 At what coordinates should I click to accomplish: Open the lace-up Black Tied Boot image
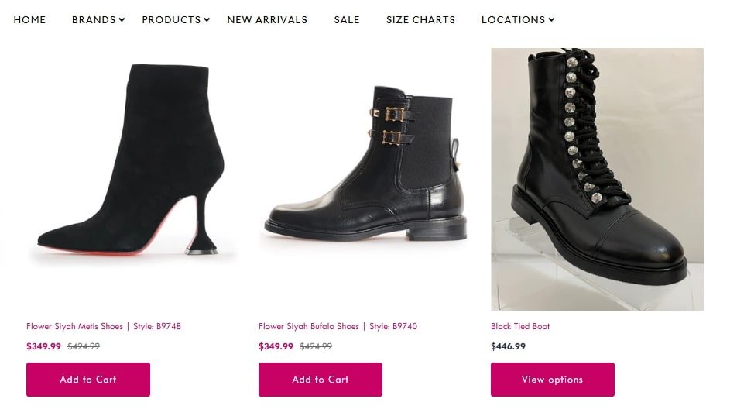597,179
